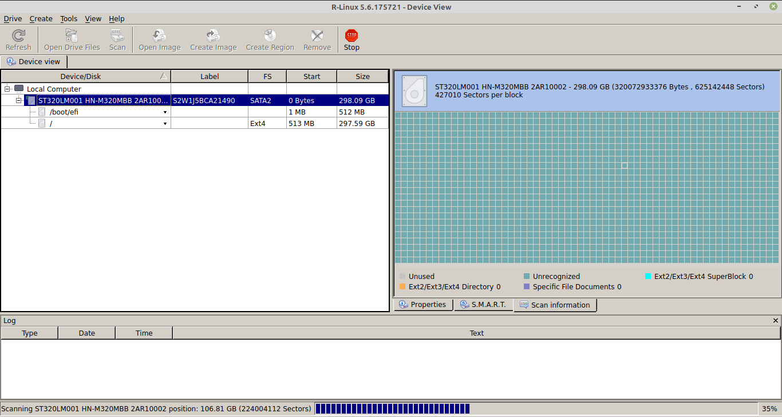The image size is (782, 417).
Task: Click the label S2W1J5BCA21490 cell
Action: (210, 100)
